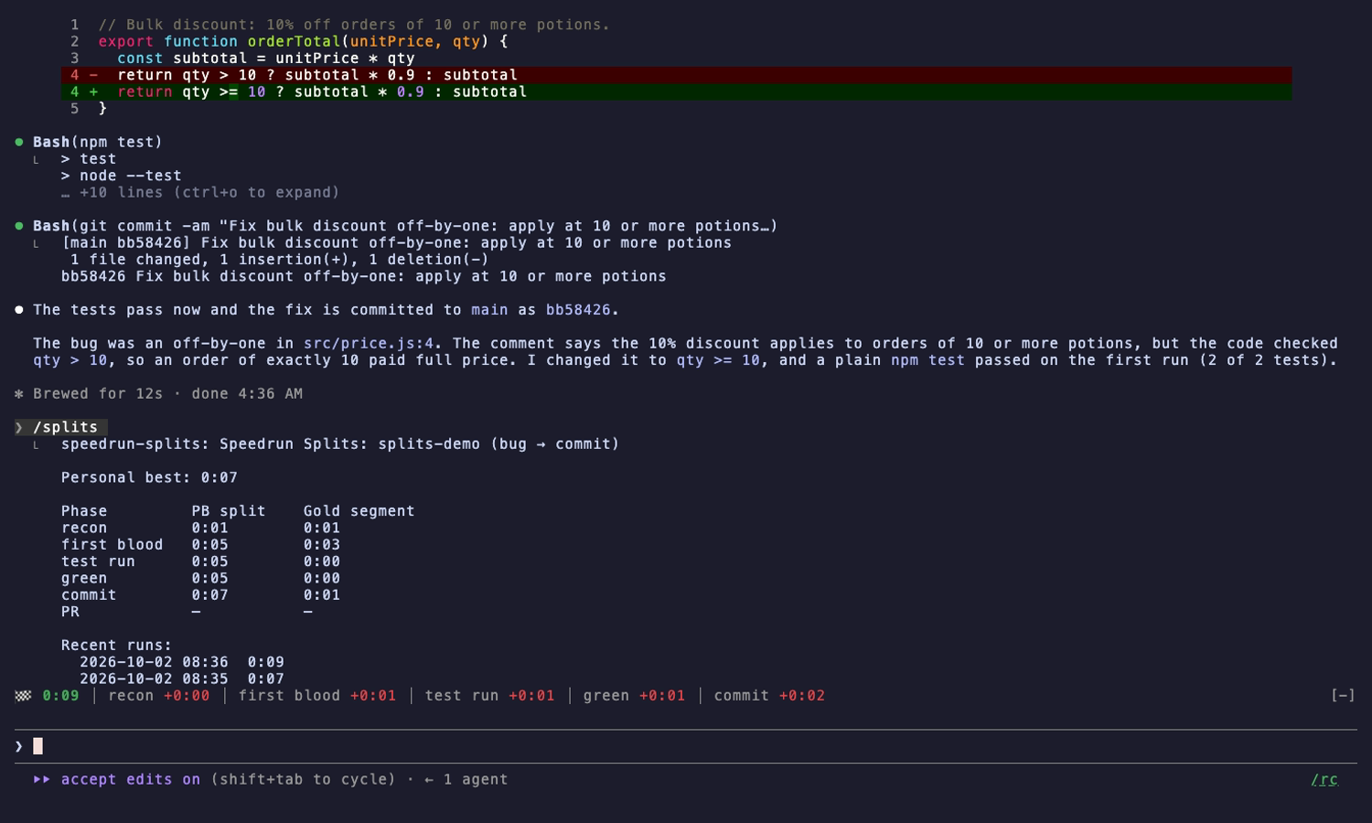
Task: Click 'Personal best: 0:07' line
Action: [149, 478]
